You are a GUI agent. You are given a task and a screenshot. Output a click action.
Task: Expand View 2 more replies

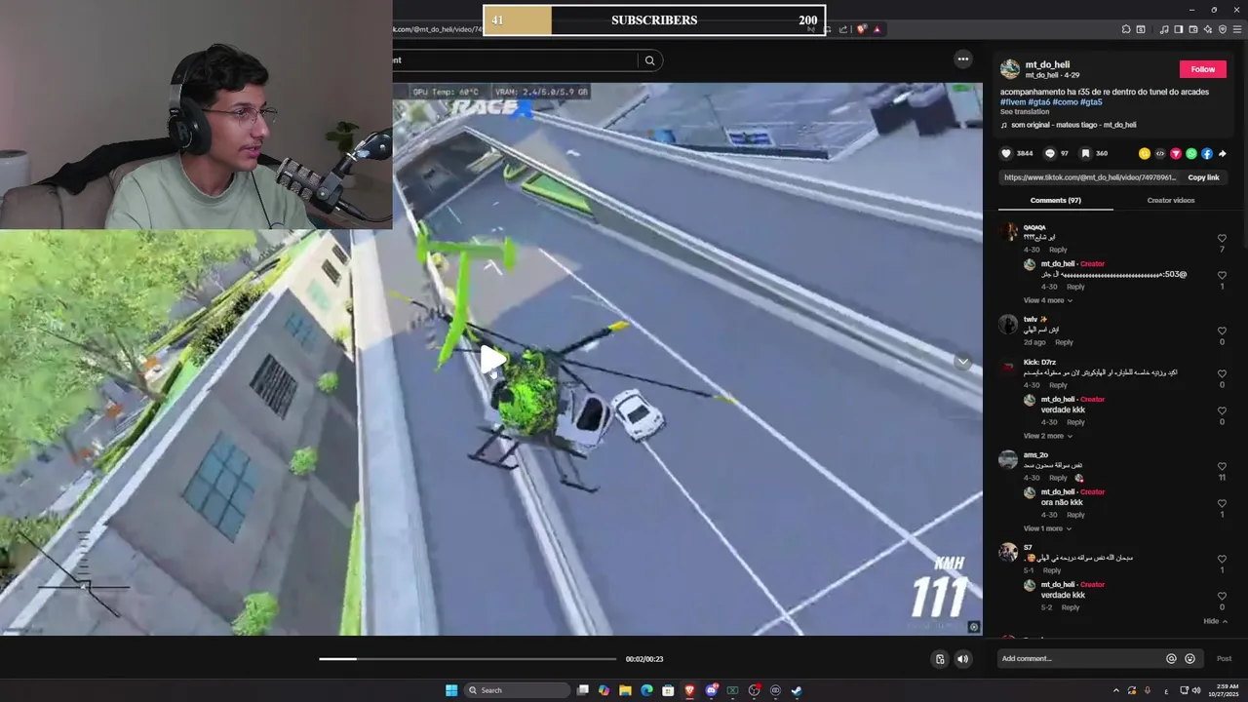[1047, 436]
